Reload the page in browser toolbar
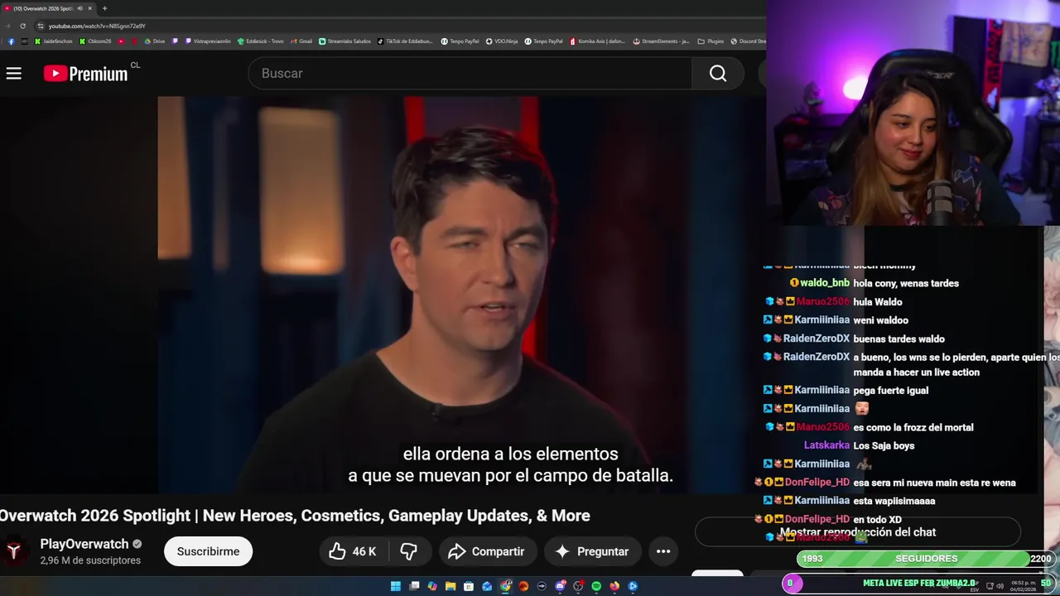Screen dimensions: 1060x596 (x=22, y=26)
